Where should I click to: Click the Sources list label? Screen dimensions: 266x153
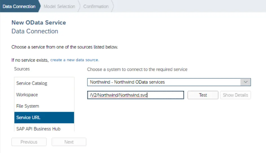22,69
